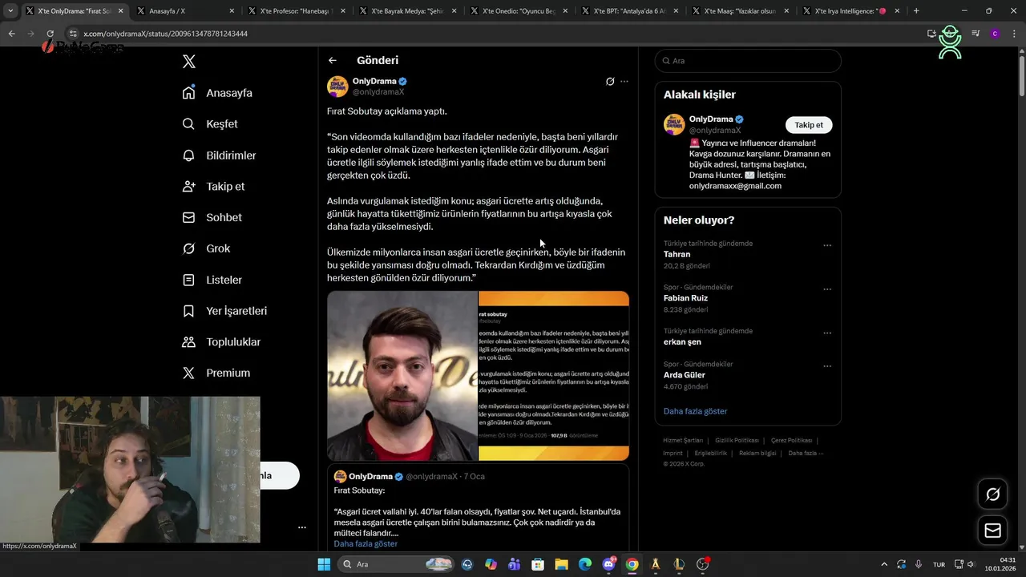Open more options for erkan şen trend

tap(827, 333)
